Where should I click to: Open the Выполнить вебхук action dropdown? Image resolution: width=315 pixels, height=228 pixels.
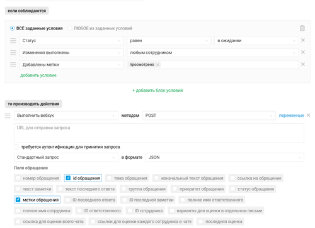66,116
